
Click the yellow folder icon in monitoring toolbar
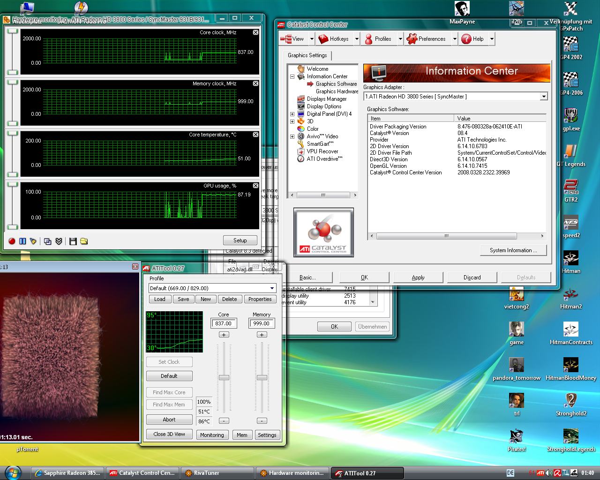click(x=84, y=241)
